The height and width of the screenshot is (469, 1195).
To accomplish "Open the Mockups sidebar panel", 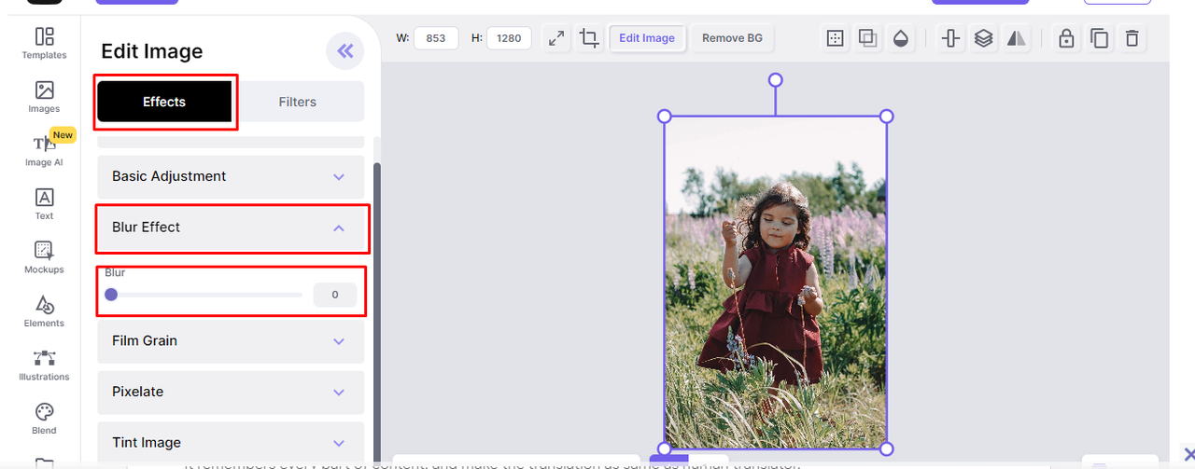I will tap(44, 257).
